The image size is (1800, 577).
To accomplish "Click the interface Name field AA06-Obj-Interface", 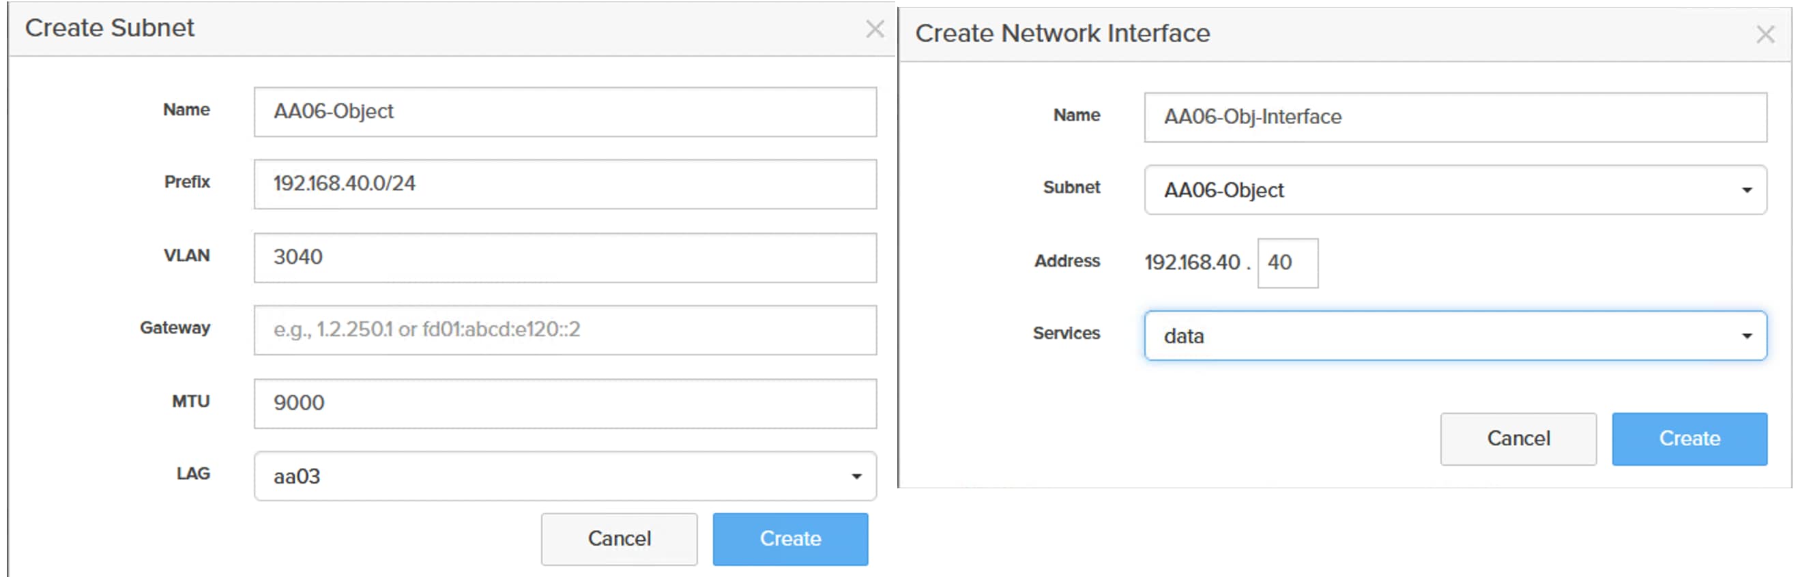I will 1454,117.
